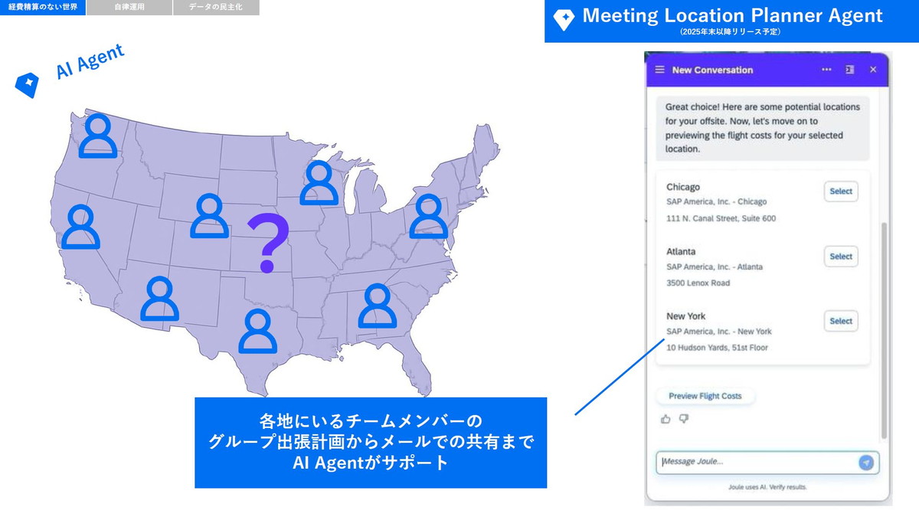This screenshot has height=517, width=919.
Task: Click the blue caption box about グループ出張計画
Action: click(371, 442)
